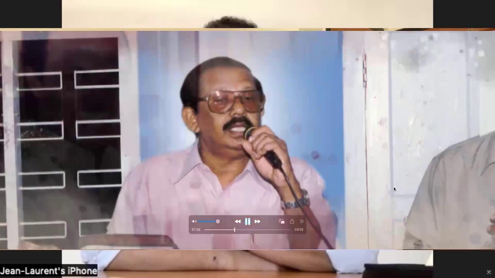
Task: Enable picture-in-picture mode
Action: coord(282,221)
